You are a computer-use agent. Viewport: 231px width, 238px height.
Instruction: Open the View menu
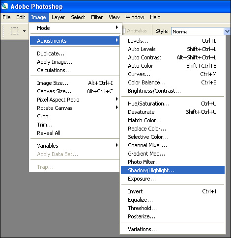click(114, 17)
